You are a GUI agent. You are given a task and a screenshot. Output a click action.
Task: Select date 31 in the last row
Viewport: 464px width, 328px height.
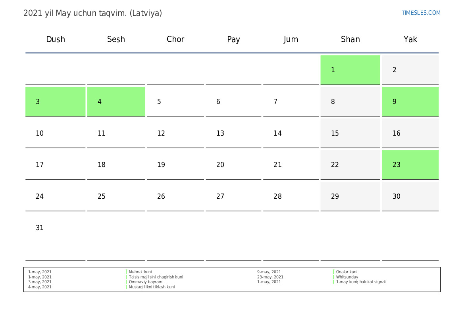click(40, 228)
